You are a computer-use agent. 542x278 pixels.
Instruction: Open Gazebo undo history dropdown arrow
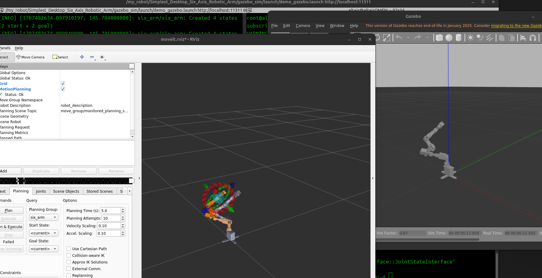pyautogui.click(x=408, y=38)
